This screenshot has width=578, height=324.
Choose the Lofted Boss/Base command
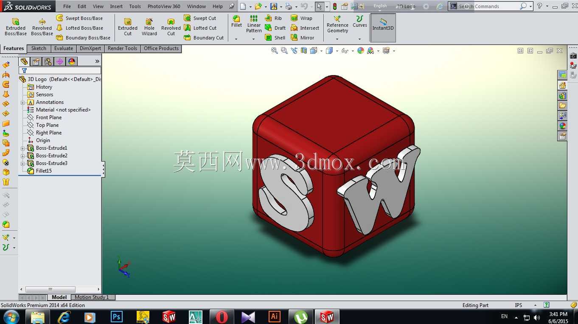(80, 28)
